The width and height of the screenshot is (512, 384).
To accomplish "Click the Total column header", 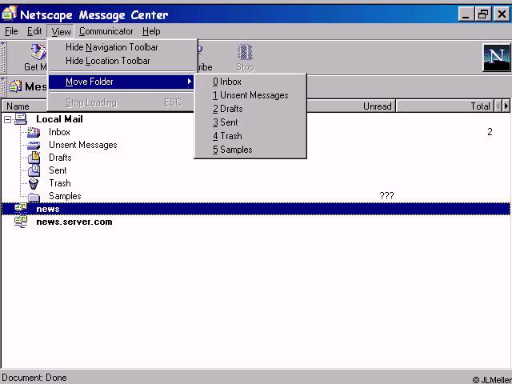I will (x=445, y=106).
